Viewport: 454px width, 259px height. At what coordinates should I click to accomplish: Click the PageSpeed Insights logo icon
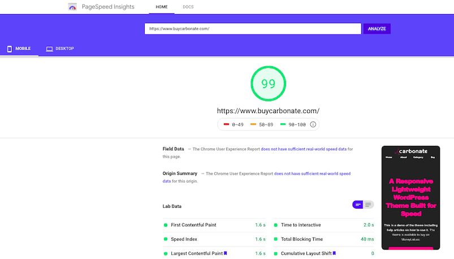point(72,7)
